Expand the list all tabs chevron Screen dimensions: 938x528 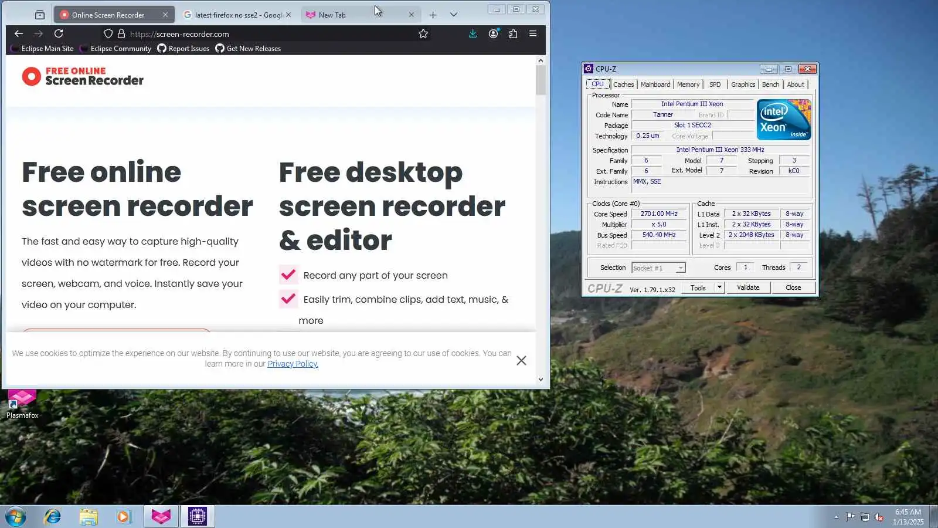tap(453, 15)
